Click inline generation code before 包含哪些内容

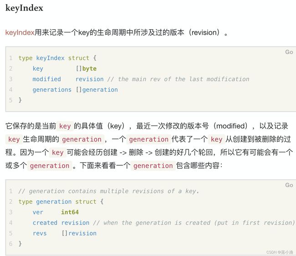pyautogui.click(x=153, y=166)
